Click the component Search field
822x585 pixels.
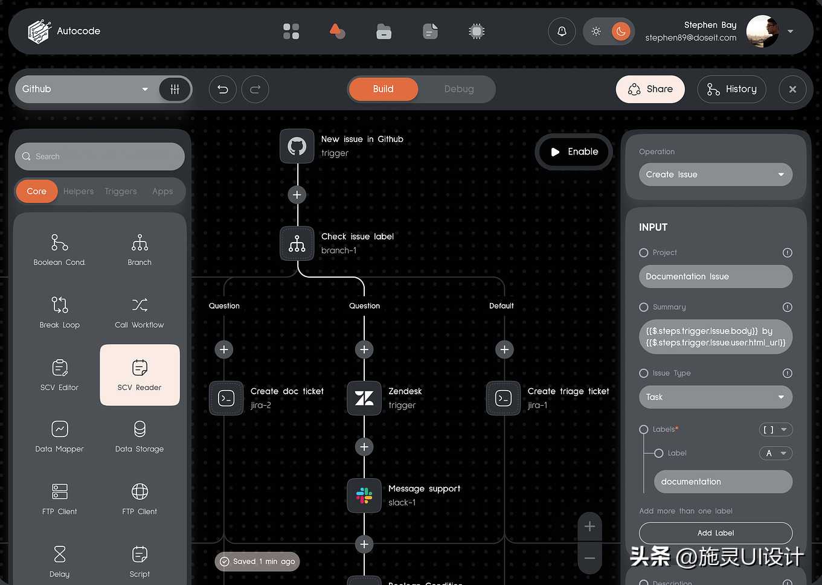click(x=100, y=156)
